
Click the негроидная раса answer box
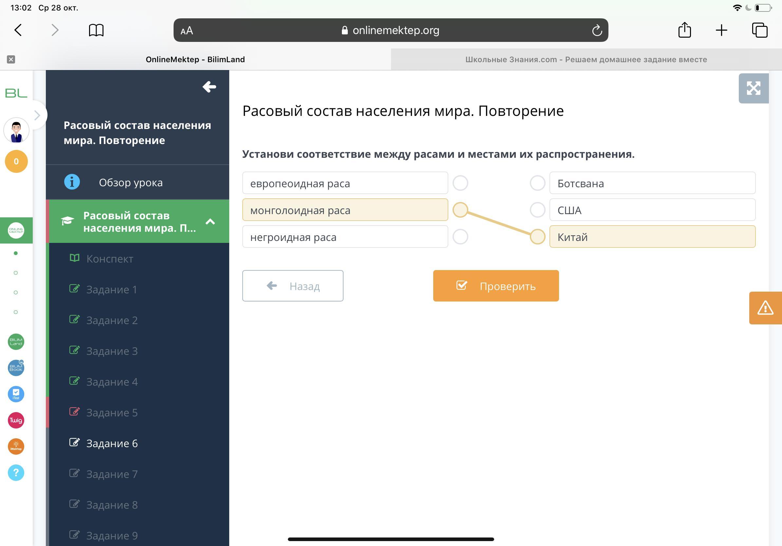tap(345, 237)
